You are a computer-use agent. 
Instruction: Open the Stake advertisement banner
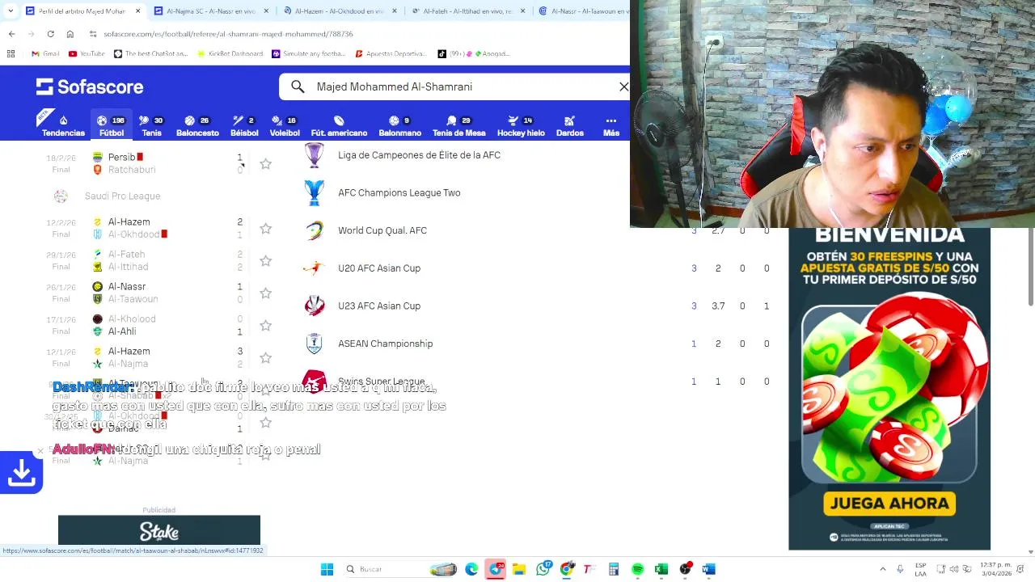tap(159, 530)
